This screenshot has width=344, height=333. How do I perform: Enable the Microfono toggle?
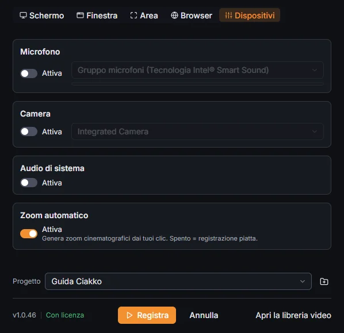pyautogui.click(x=29, y=73)
